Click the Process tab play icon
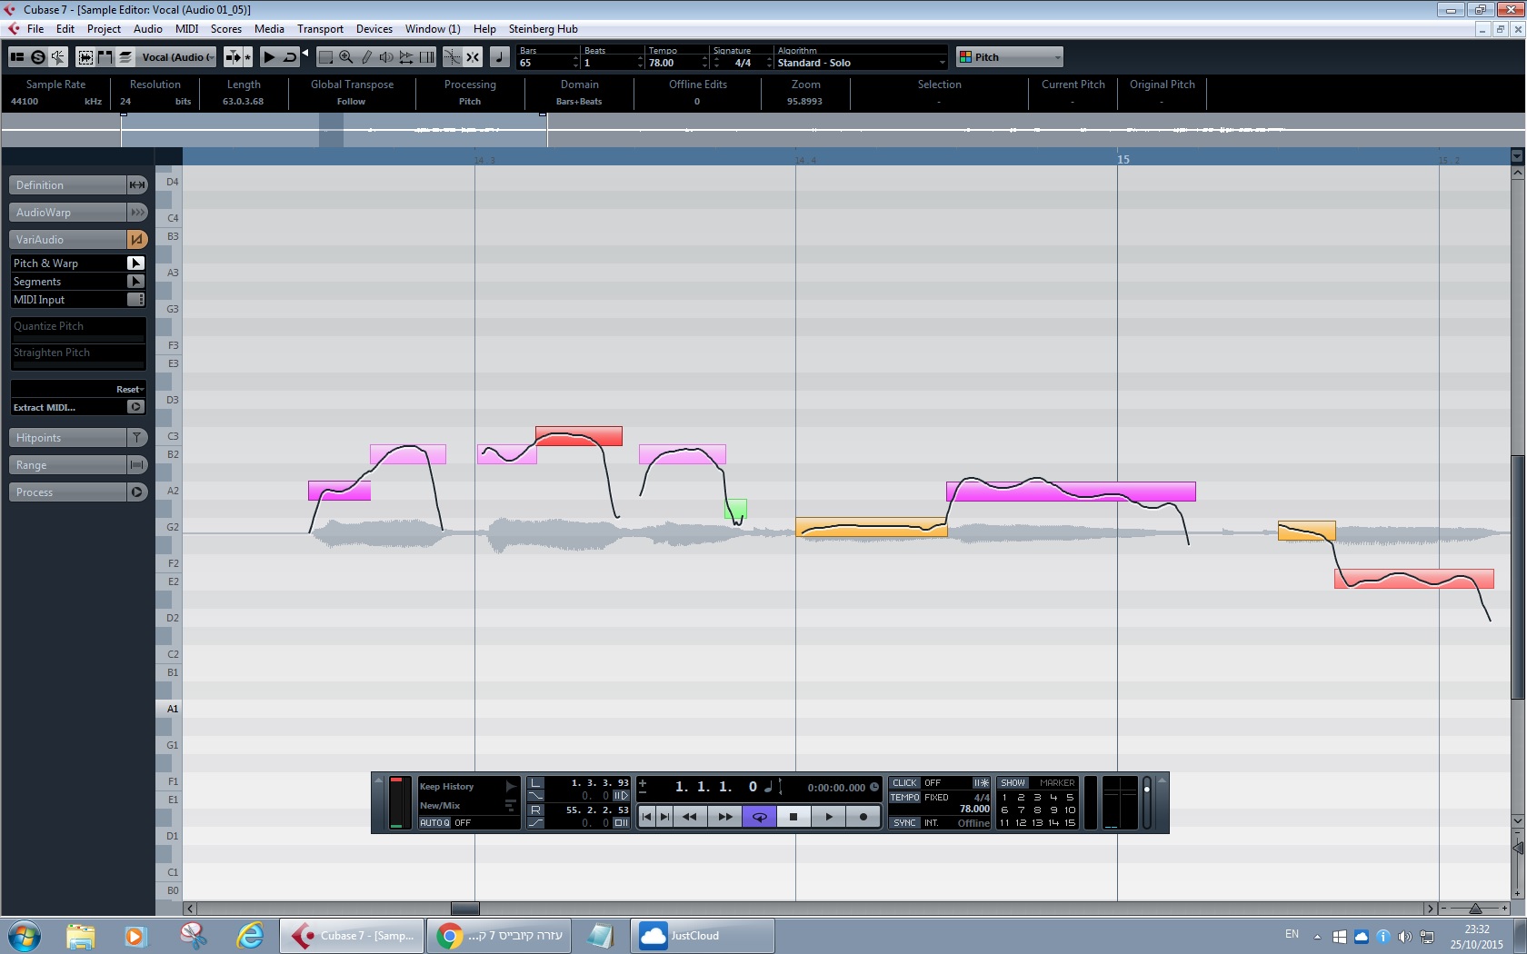 [x=137, y=492]
